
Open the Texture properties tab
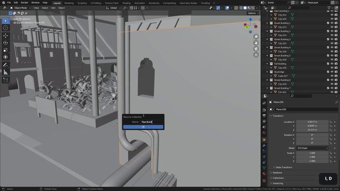click(x=264, y=180)
